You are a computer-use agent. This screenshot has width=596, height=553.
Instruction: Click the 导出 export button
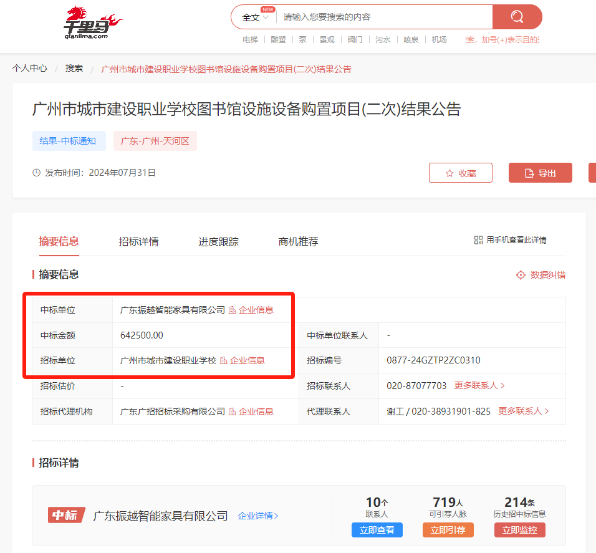(x=540, y=173)
